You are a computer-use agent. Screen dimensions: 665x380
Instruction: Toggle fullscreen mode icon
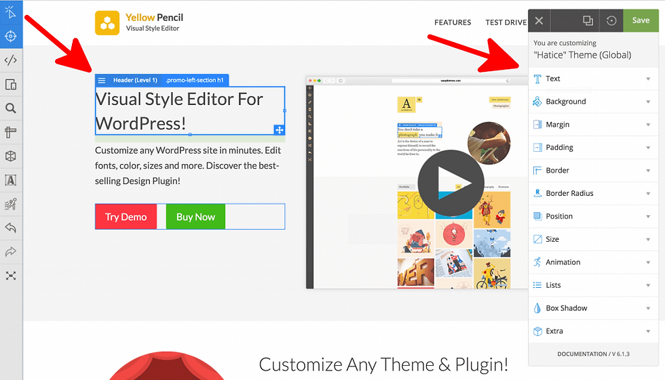pyautogui.click(x=11, y=276)
